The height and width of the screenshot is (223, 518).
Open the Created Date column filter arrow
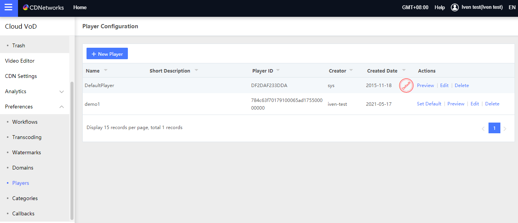point(404,71)
